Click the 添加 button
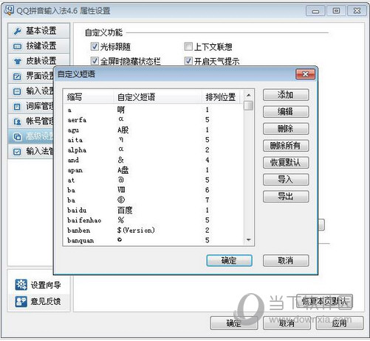The width and height of the screenshot is (370, 341). point(286,95)
